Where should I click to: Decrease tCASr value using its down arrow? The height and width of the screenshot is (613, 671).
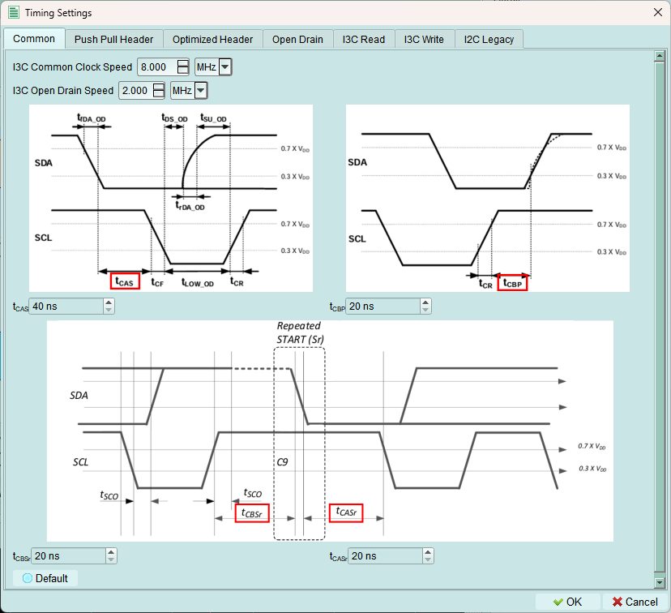click(x=428, y=559)
